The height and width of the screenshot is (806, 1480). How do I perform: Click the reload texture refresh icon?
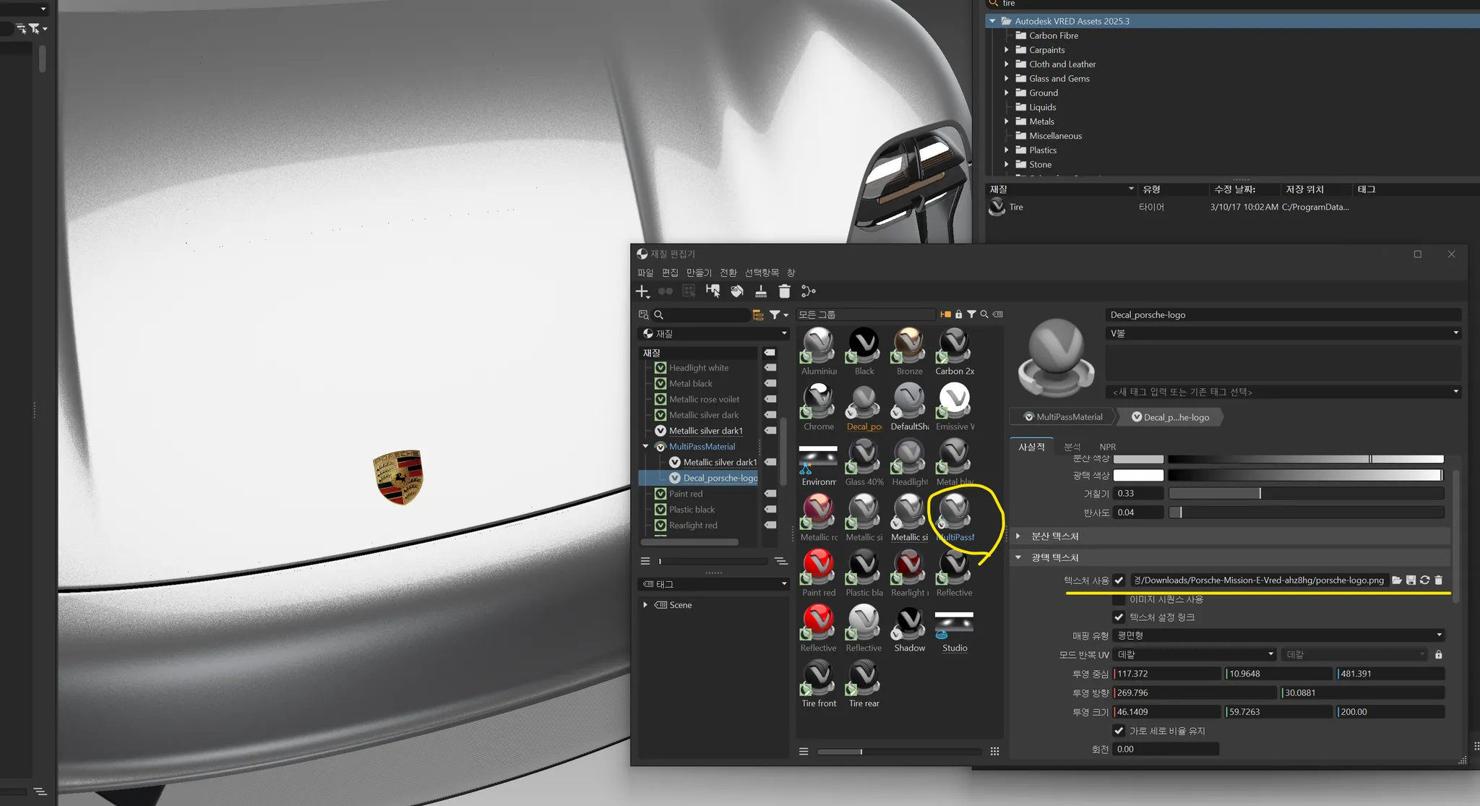(x=1424, y=580)
